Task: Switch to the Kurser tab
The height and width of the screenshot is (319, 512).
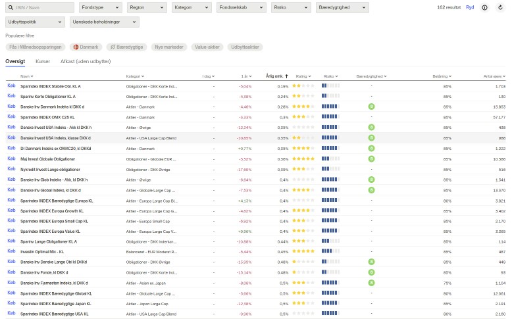Action: (x=43, y=61)
